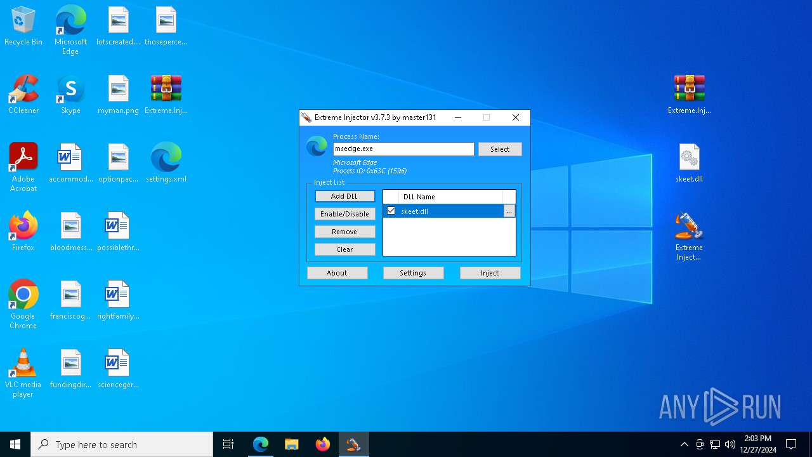Click the Meet Now tray icon
Viewport: 812px width, 457px height.
700,444
